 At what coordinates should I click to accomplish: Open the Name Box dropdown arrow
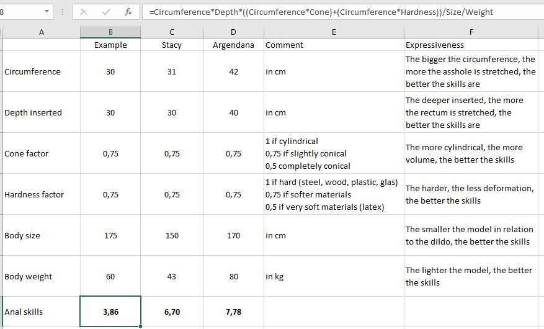click(47, 12)
